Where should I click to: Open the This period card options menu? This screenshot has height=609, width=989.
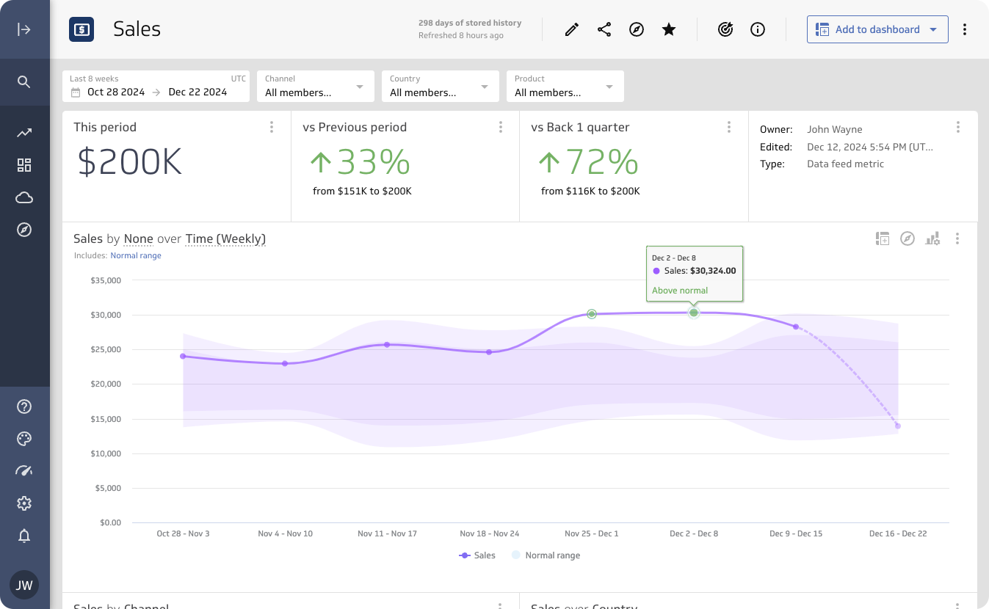[272, 127]
